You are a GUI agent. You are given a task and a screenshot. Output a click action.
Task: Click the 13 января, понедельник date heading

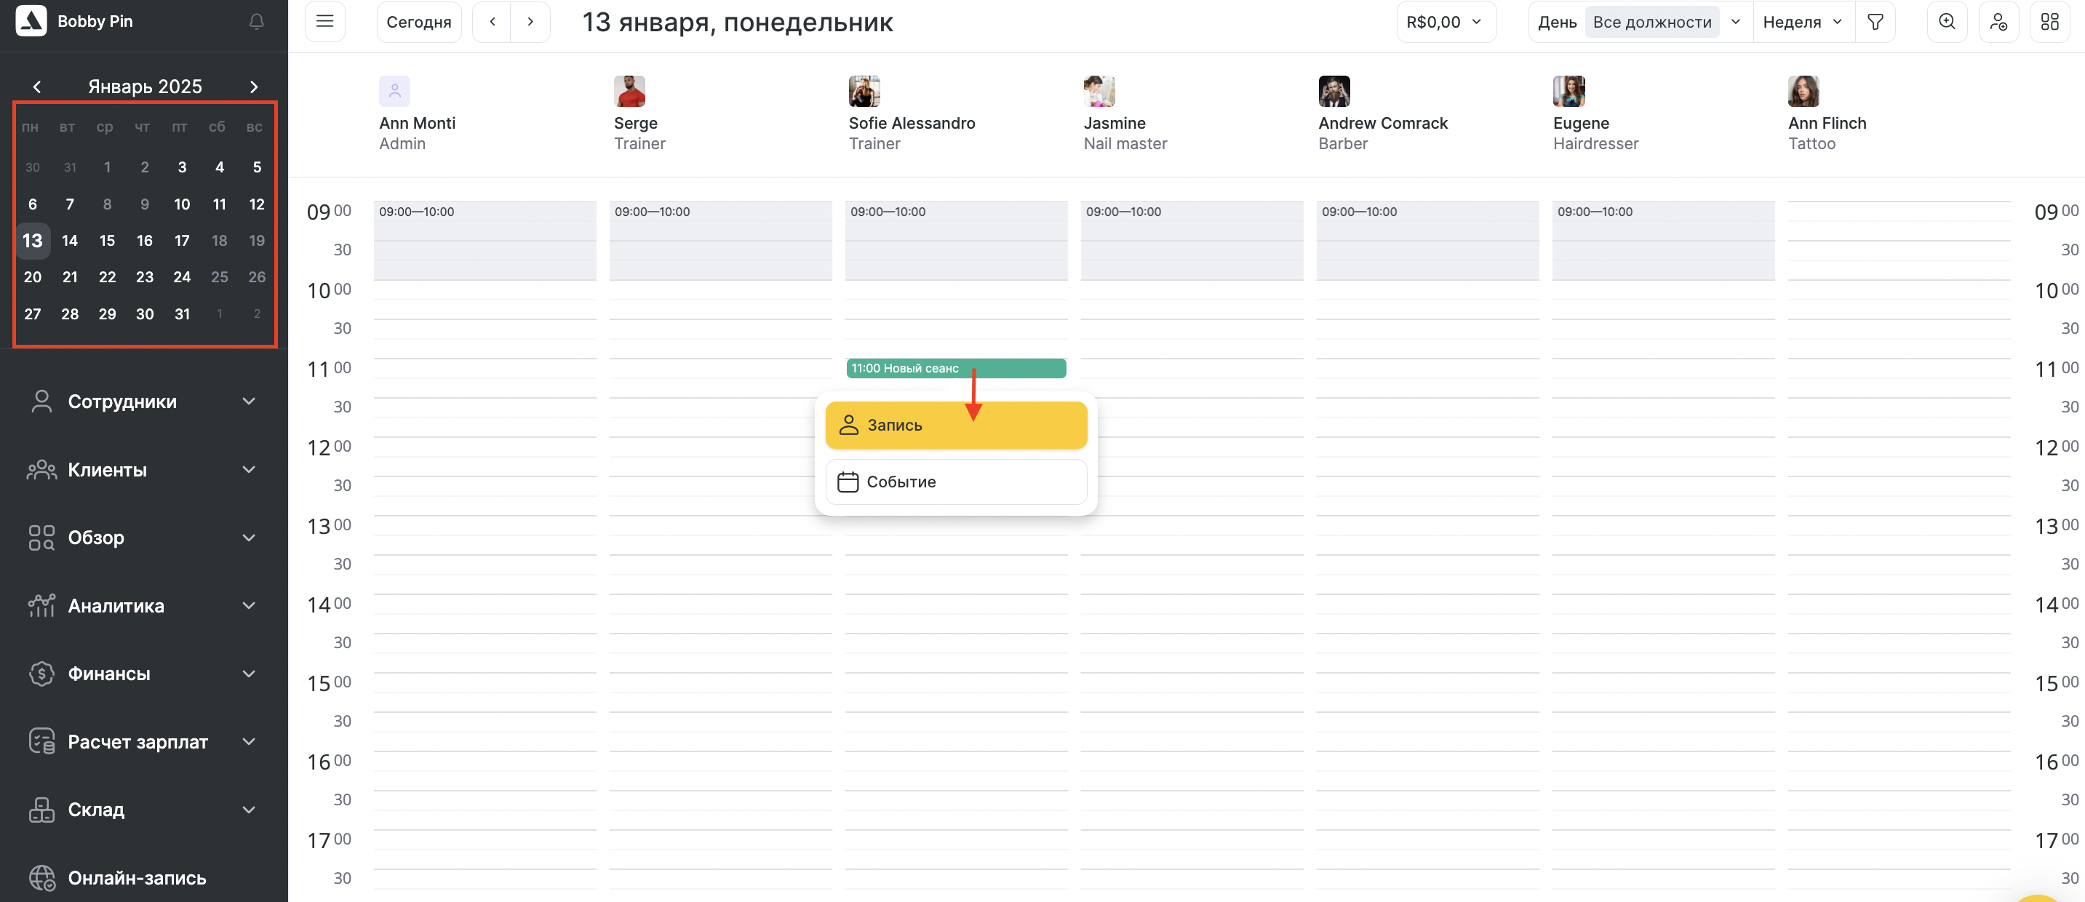(x=738, y=23)
